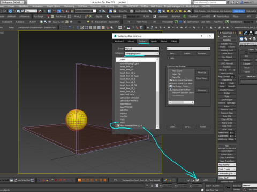Click Move Up in Quick Access Toolbar
This screenshot has width=257, height=192.
pos(202,73)
